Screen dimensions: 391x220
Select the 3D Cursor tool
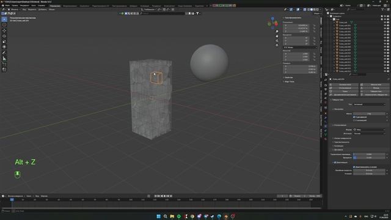pyautogui.click(x=4, y=24)
